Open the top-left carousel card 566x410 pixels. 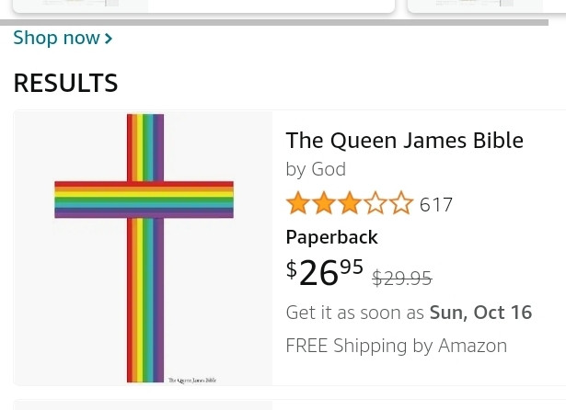coord(202,6)
